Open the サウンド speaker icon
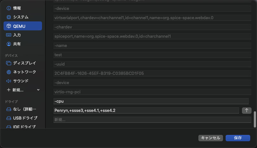This screenshot has width=257, height=148. point(9,81)
